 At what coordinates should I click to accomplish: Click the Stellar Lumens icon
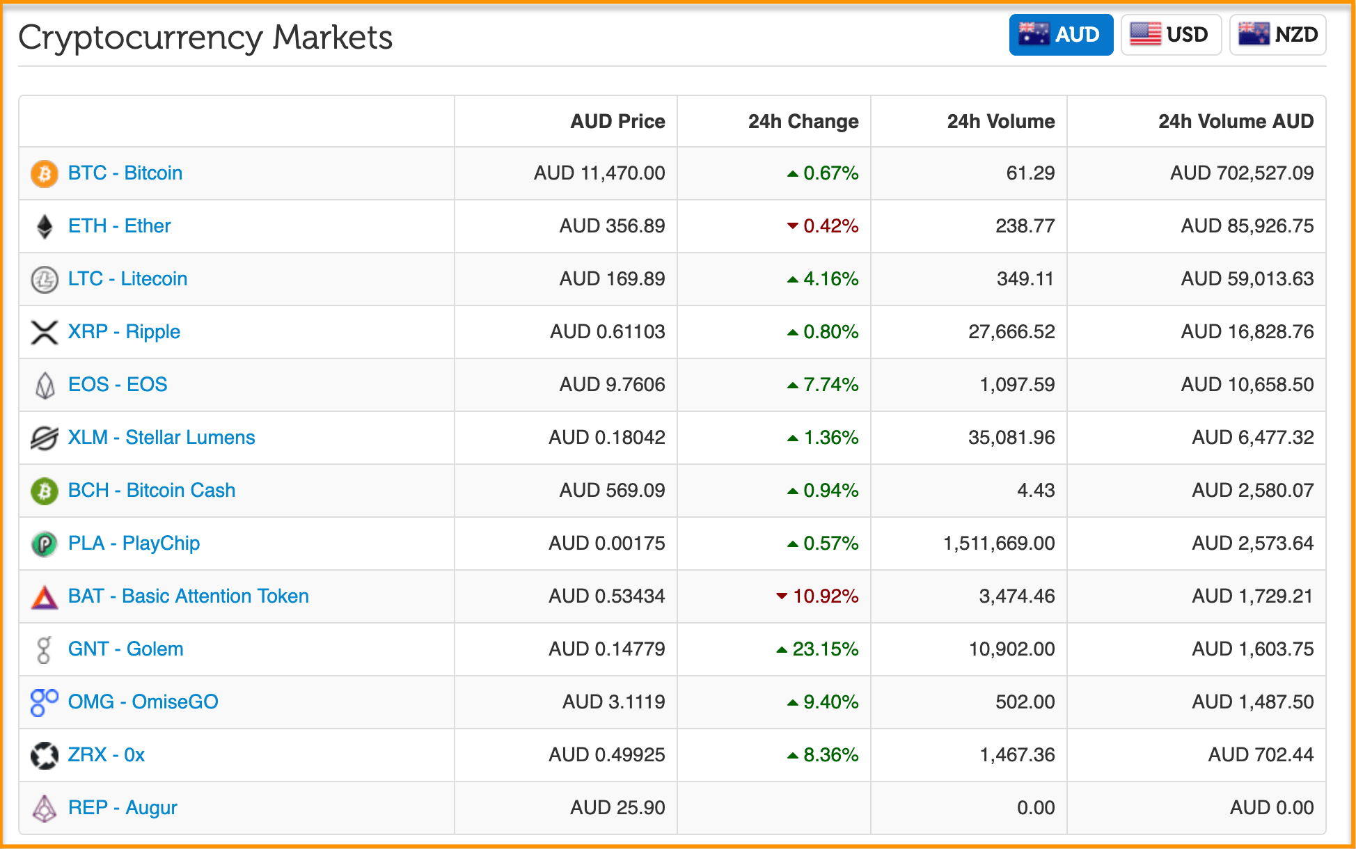pyautogui.click(x=45, y=438)
